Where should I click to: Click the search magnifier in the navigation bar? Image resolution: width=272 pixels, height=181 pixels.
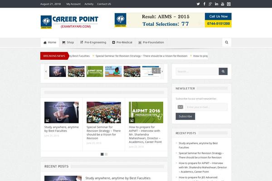tap(227, 42)
